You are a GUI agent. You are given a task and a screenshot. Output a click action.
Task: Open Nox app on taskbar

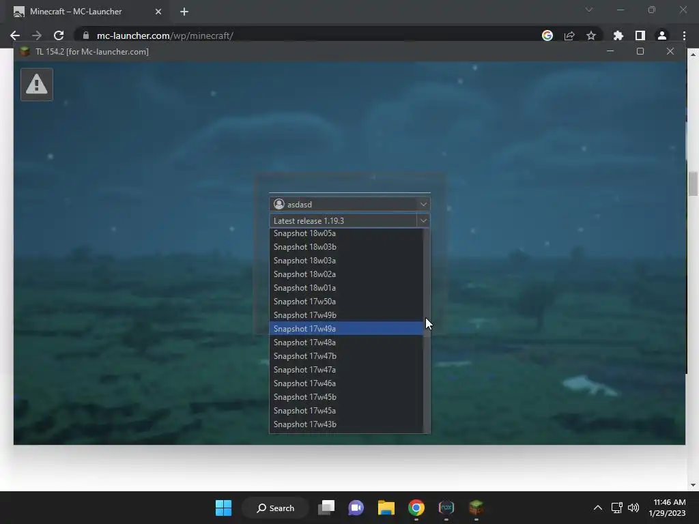coord(446,508)
